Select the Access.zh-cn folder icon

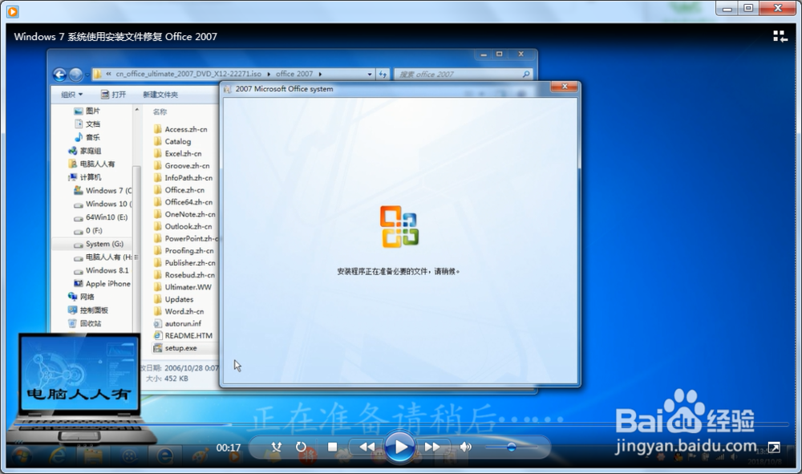157,129
